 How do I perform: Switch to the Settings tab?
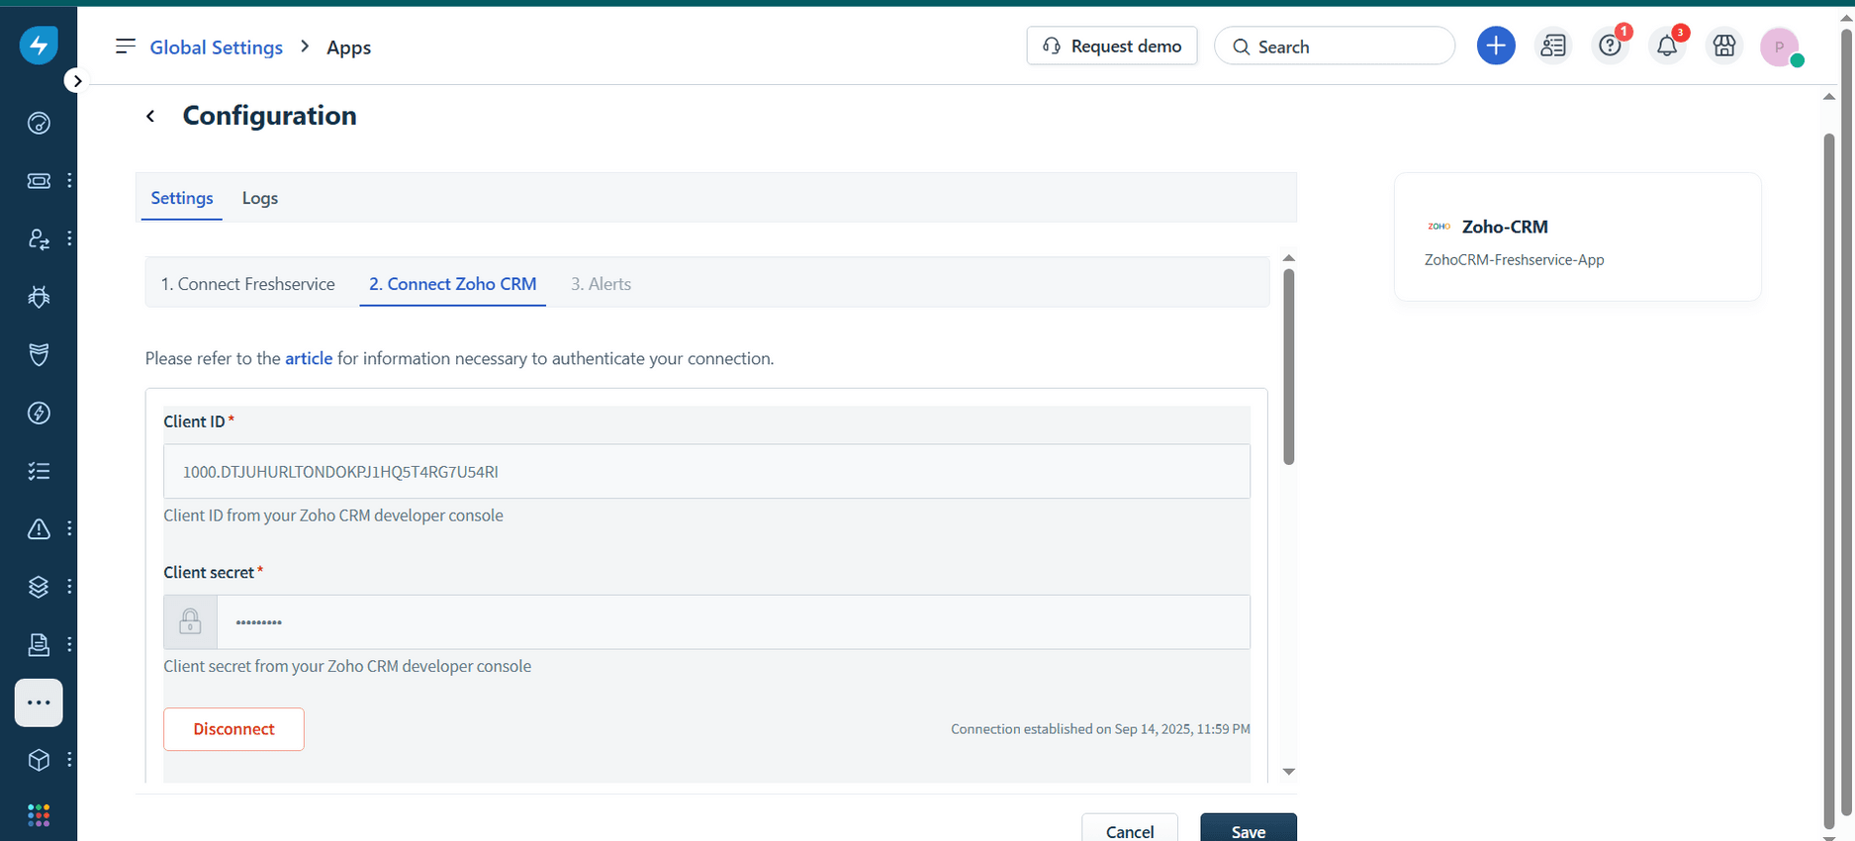[182, 198]
